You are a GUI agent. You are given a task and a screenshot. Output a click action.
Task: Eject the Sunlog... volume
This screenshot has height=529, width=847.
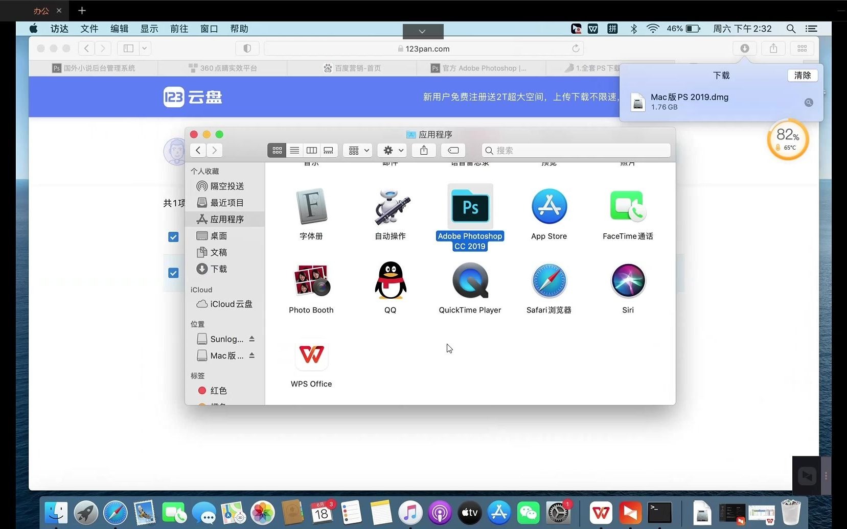pyautogui.click(x=251, y=339)
